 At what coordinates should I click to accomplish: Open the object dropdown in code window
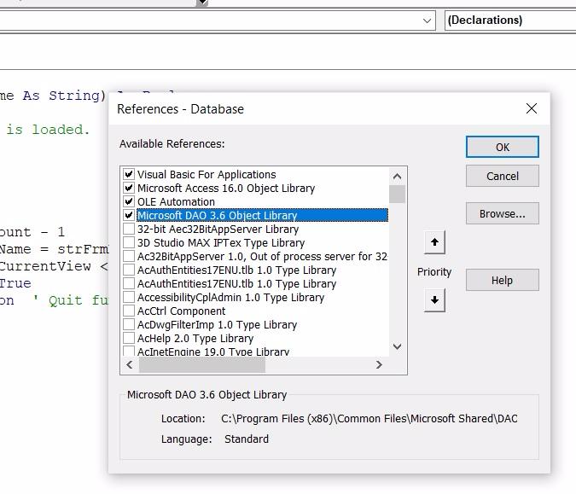tap(427, 20)
